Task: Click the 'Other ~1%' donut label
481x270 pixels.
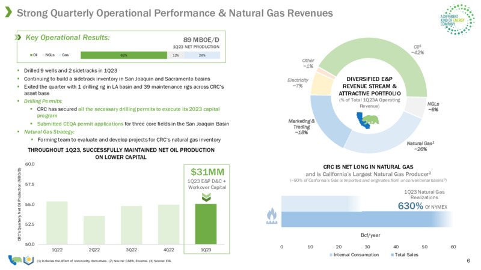Action: 308,64
